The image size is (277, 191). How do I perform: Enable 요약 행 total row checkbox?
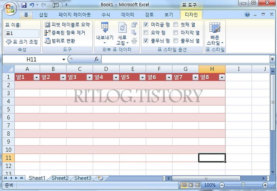(x=146, y=33)
